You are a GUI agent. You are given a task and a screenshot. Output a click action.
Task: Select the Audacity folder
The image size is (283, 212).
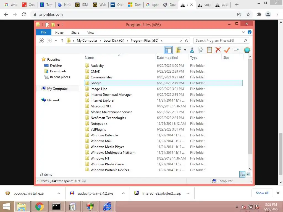[x=163, y=66]
